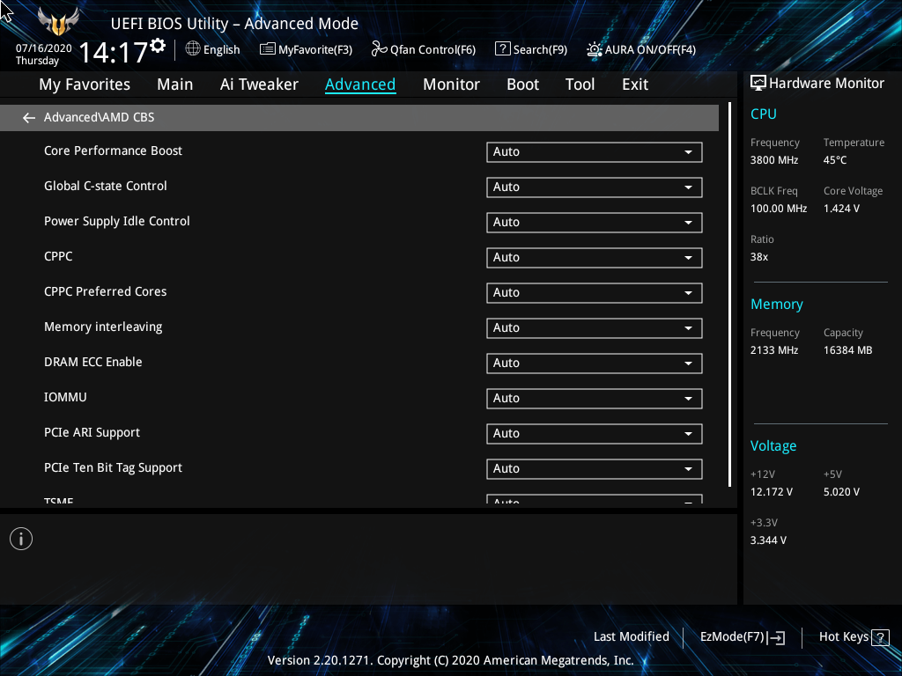This screenshot has width=902, height=676.
Task: Click the settings list vertical scrollbar
Action: 729,295
